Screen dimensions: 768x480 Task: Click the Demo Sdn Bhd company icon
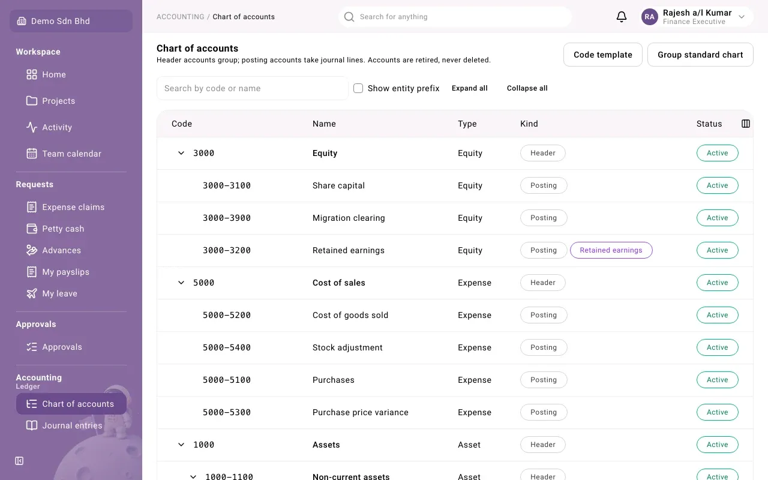pos(22,21)
